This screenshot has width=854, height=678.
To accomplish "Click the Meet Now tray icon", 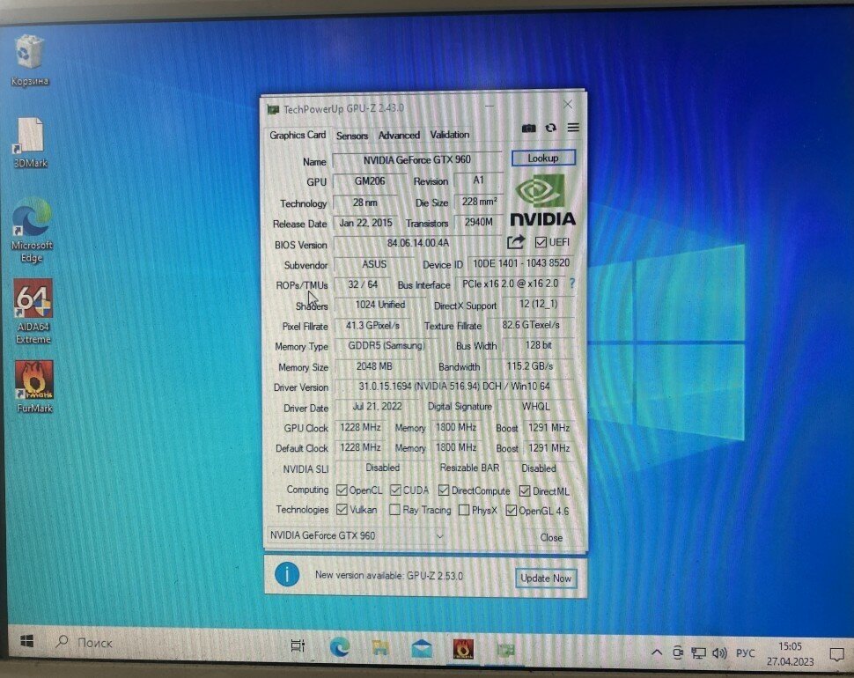I will tap(678, 652).
